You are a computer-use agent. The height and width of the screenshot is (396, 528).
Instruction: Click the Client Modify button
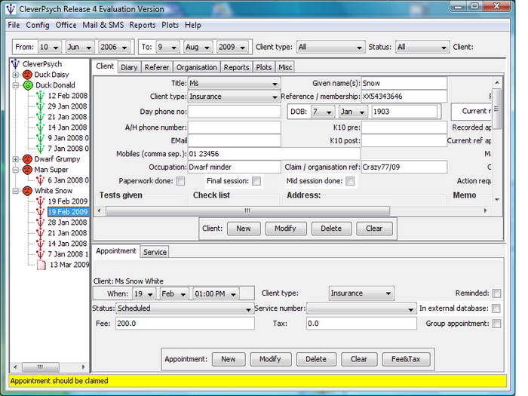(x=285, y=229)
